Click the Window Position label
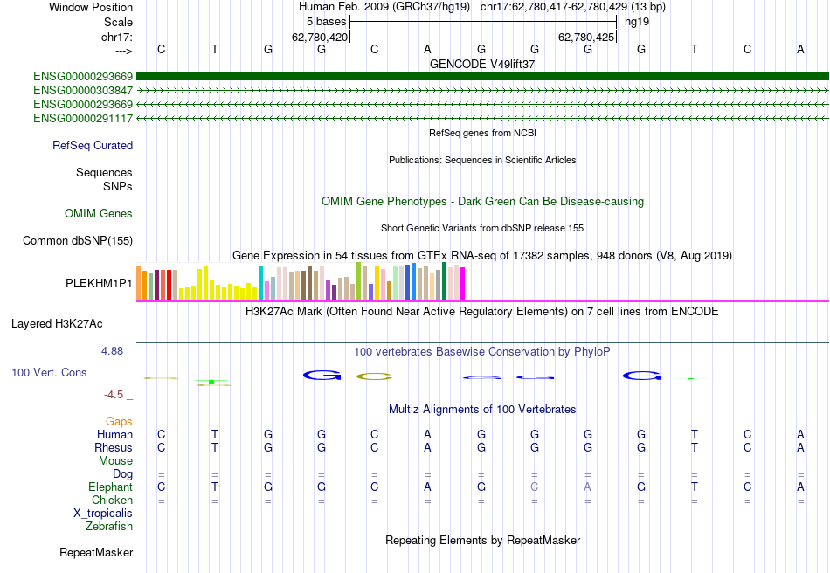Screen dimensions: 830x573 [x=91, y=7]
